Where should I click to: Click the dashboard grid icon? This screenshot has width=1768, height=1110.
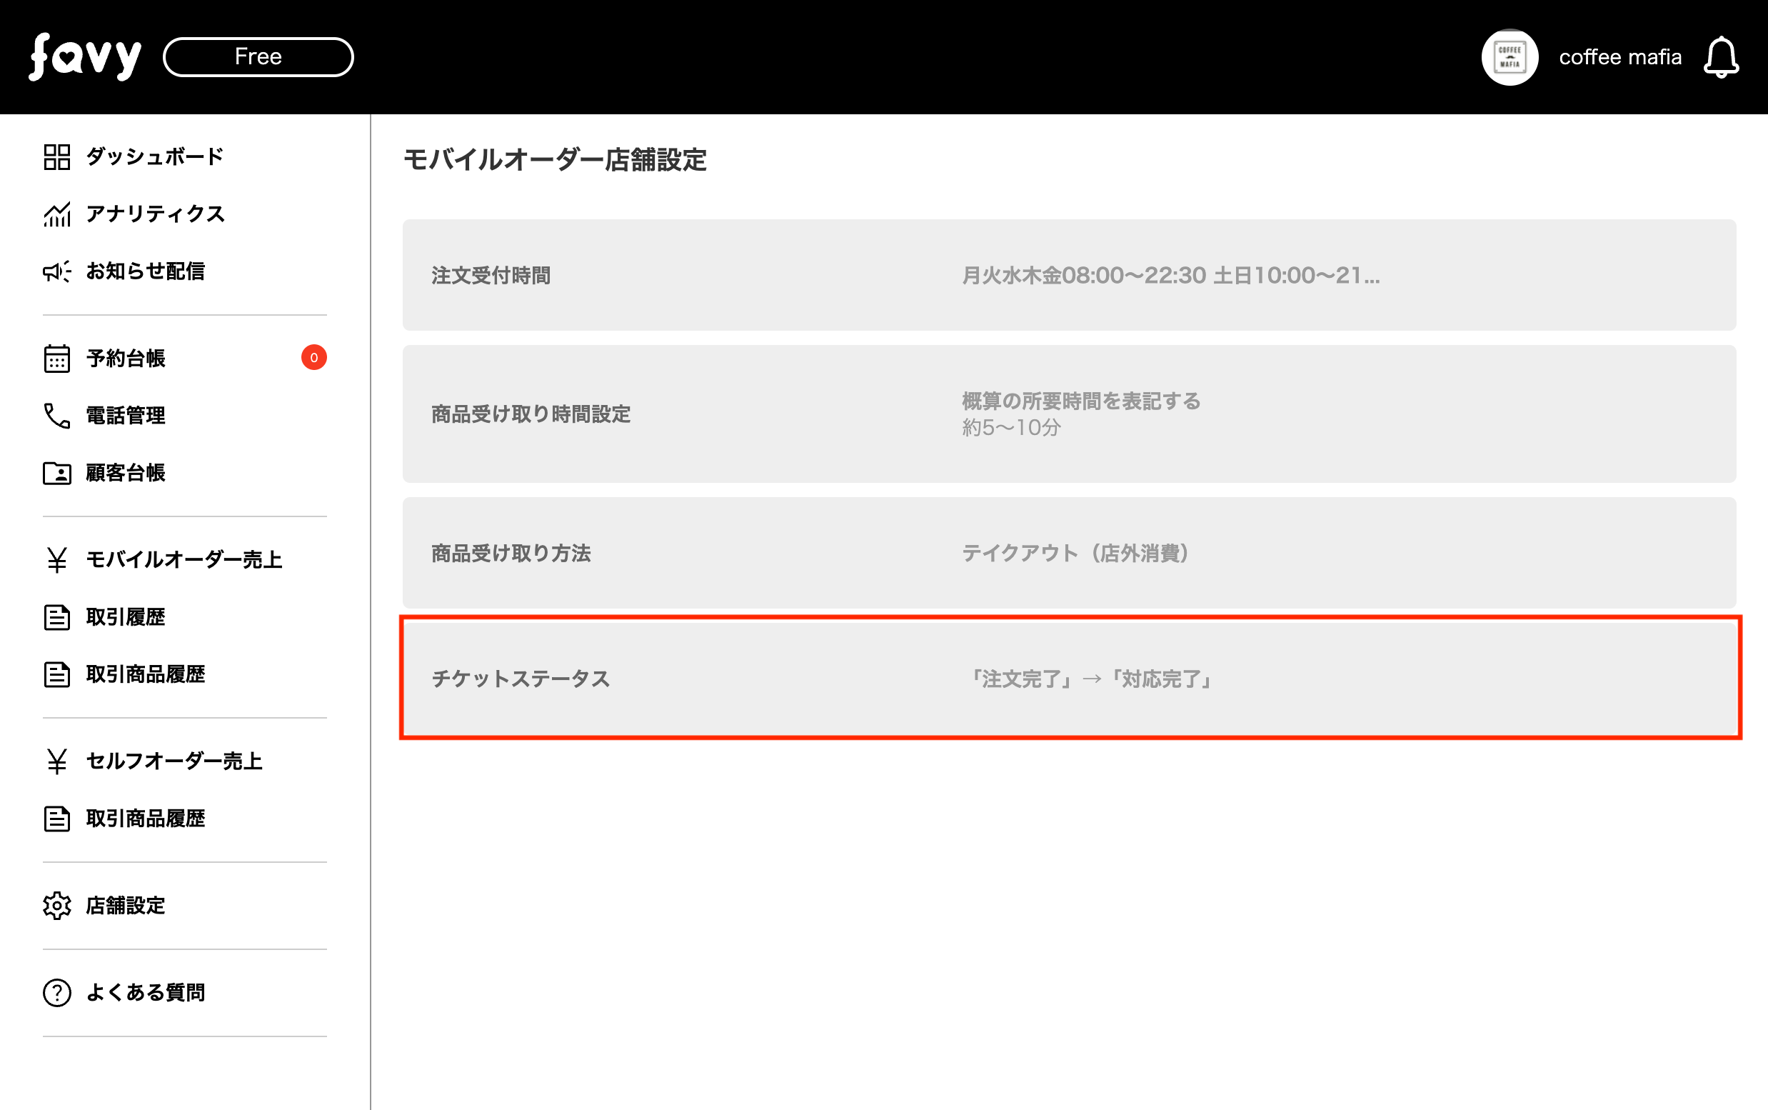tap(56, 156)
